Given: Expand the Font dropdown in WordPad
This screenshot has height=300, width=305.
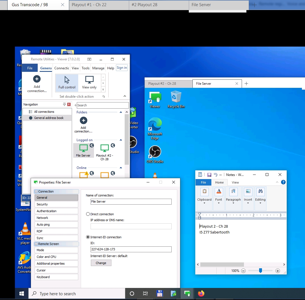Looking at the screenshot, I should point(219,196).
